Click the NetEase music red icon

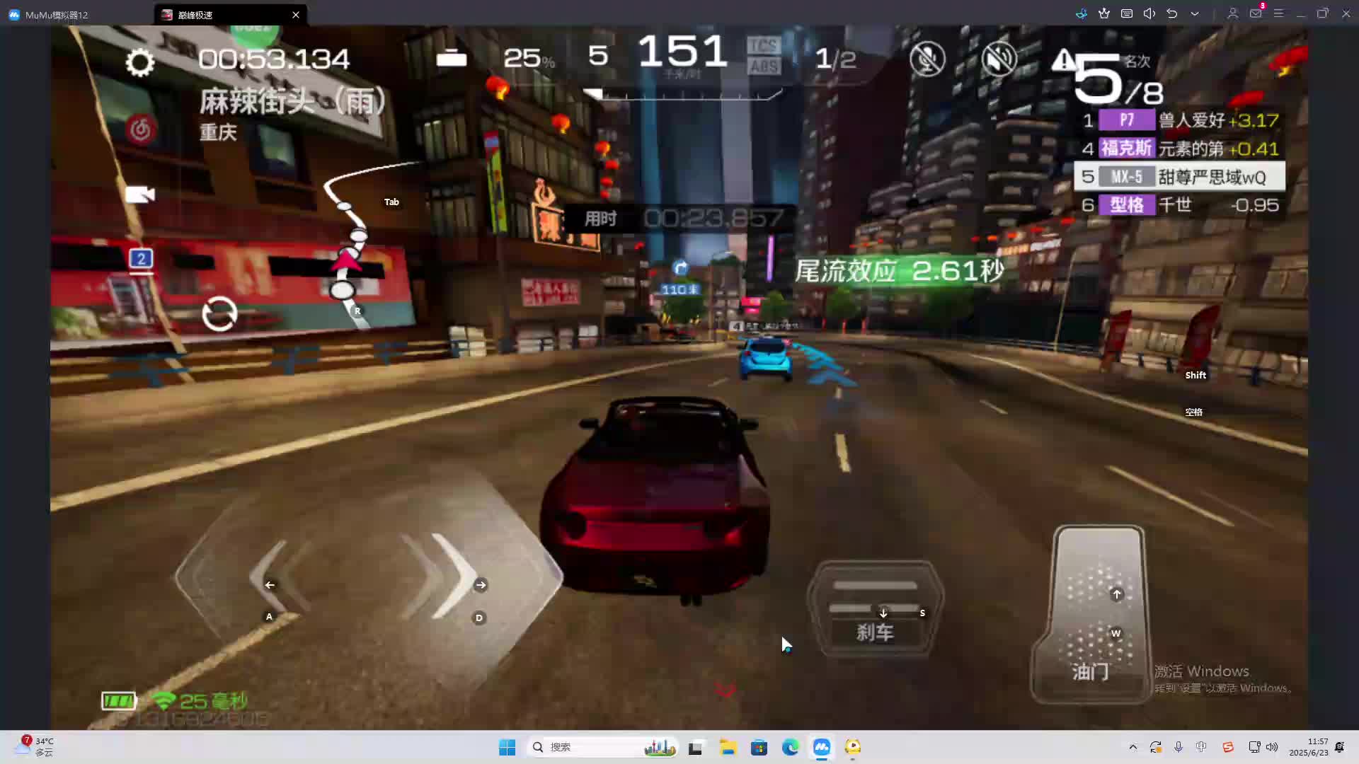pyautogui.click(x=140, y=129)
